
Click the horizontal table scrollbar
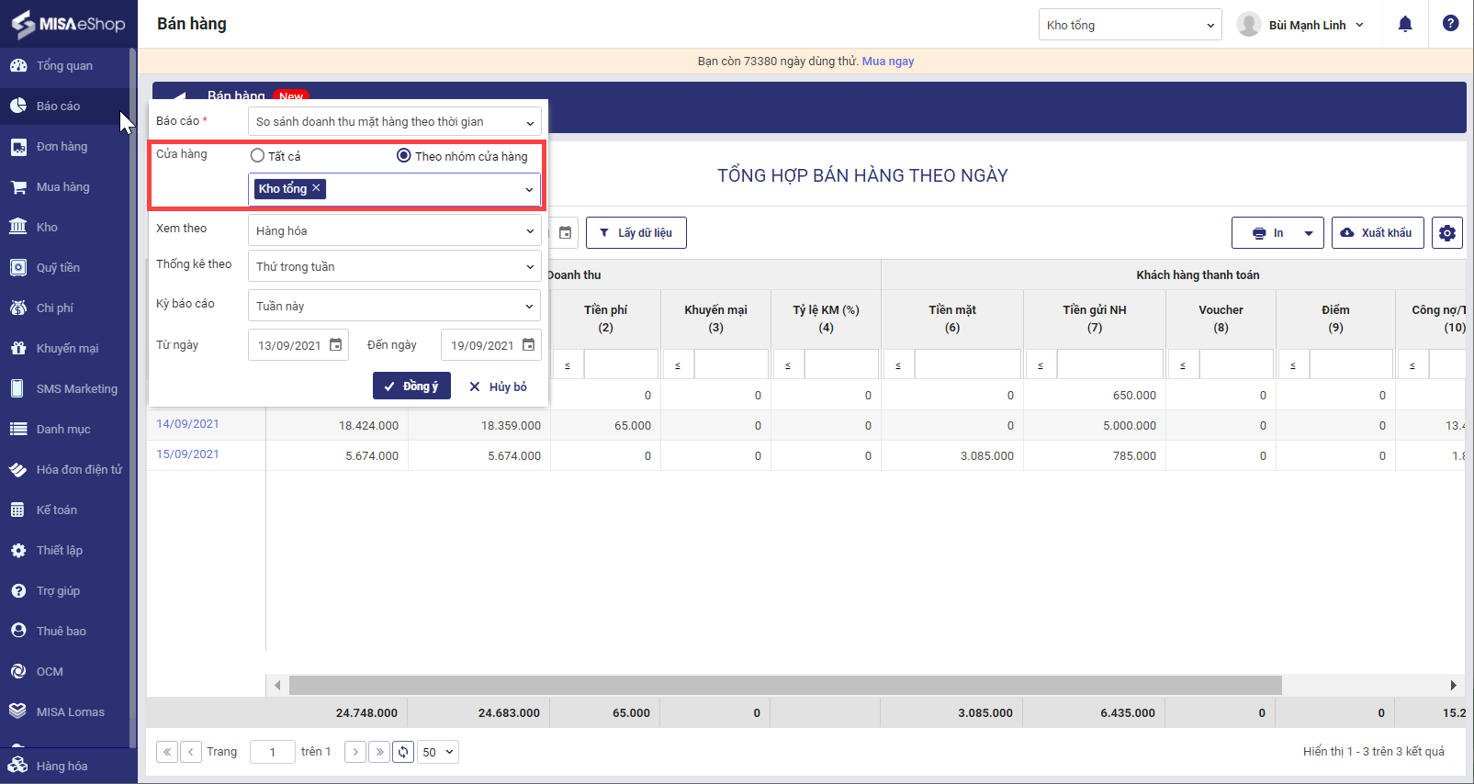[784, 685]
